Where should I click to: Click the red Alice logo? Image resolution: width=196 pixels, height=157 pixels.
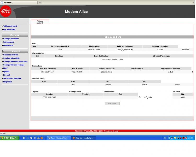[6, 11]
